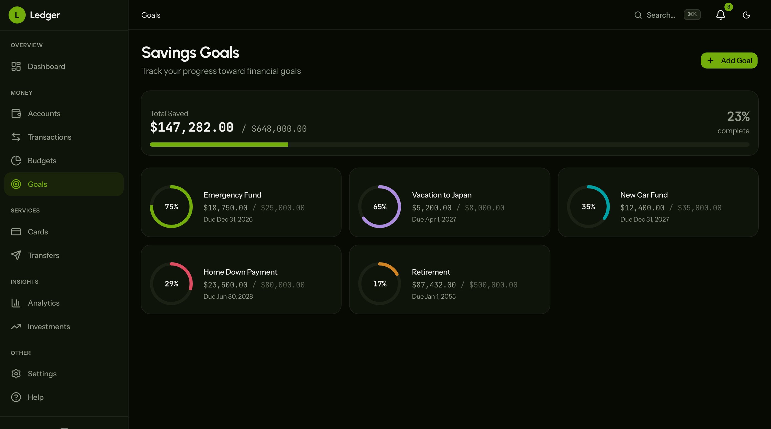
Task: Click the Vacation to Japan 65% ring
Action: 379,206
